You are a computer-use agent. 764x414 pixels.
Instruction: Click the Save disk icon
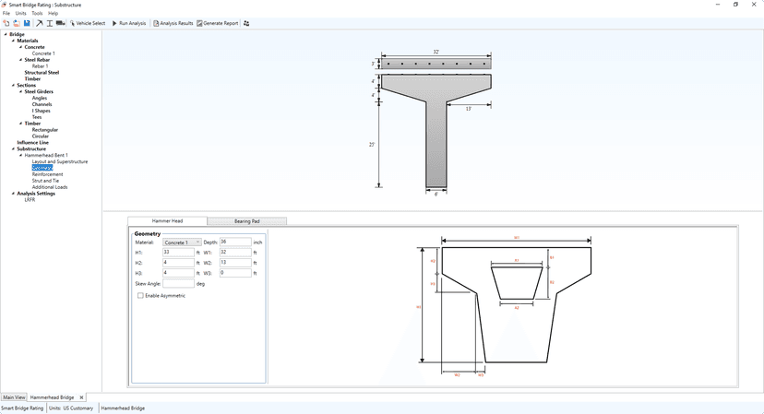tap(26, 23)
